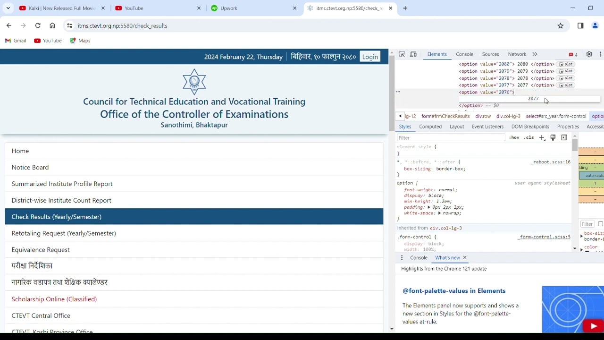Screen dimensions: 604x340
Task: Switch to the drawer Console tab
Action: coord(419,258)
